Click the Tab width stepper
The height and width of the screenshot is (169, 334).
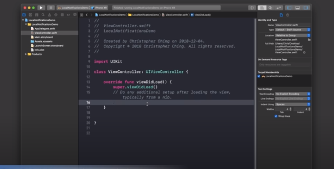point(290,109)
